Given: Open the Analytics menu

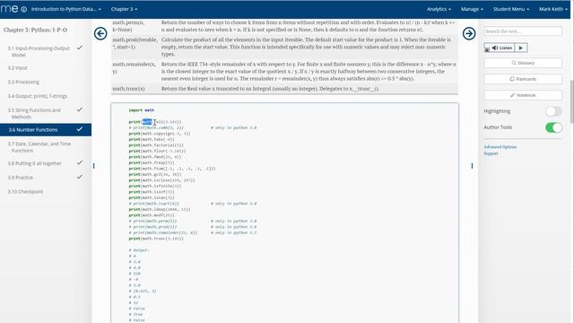Looking at the screenshot, I should tap(439, 9).
